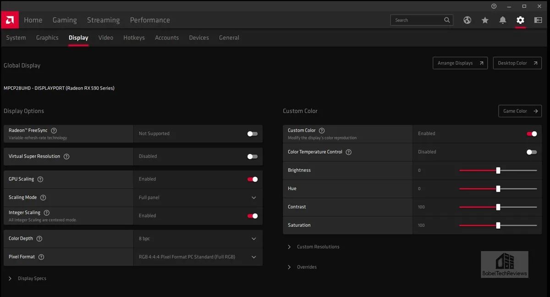This screenshot has width=550, height=297.
Task: Open the web browser globe icon
Action: pos(467,20)
